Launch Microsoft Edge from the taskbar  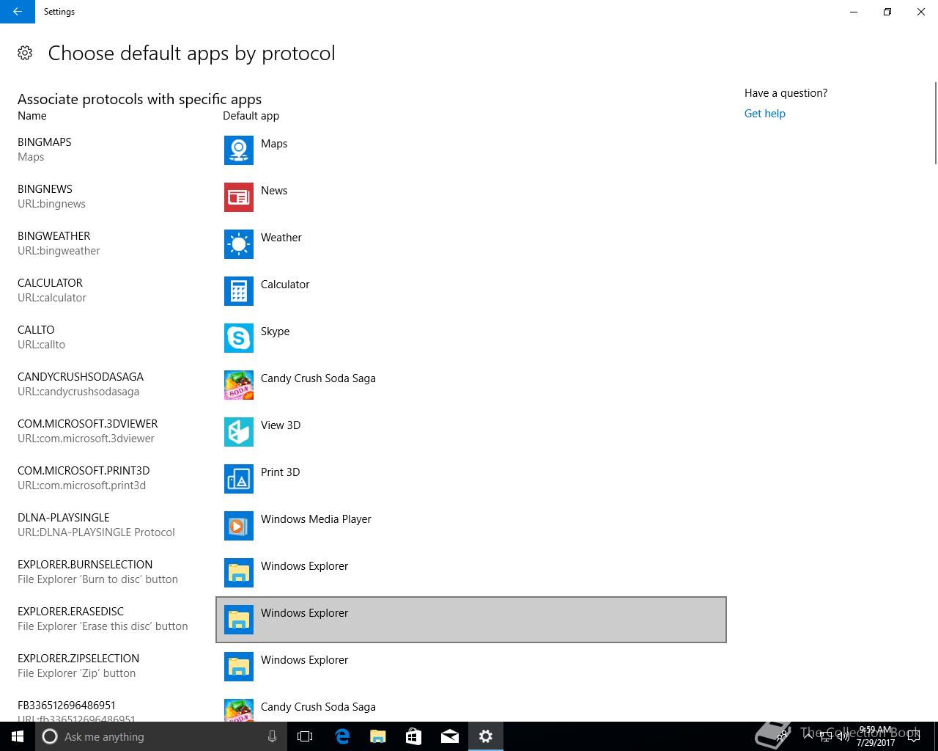pyautogui.click(x=342, y=736)
